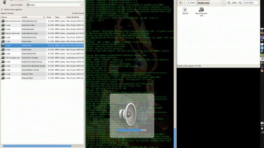Launch Firefox from the side panel

(x=262, y=33)
